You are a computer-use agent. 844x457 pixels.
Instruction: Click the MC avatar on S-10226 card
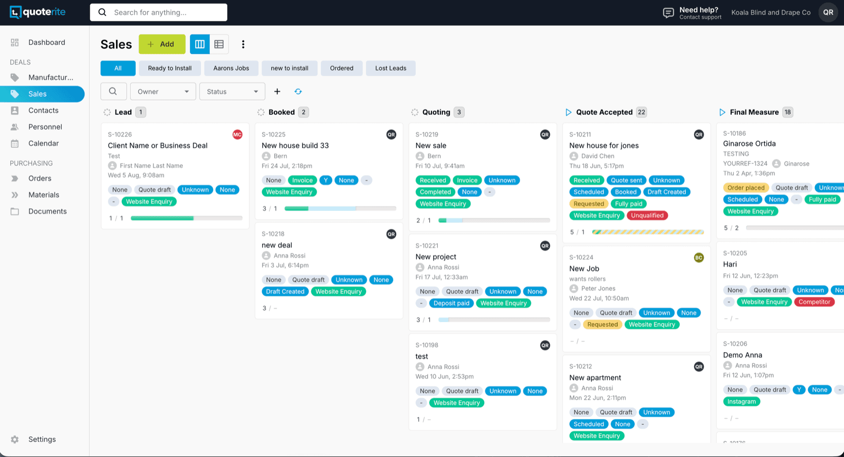click(237, 135)
